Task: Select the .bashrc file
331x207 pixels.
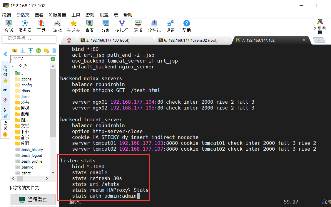Action: coord(24,167)
